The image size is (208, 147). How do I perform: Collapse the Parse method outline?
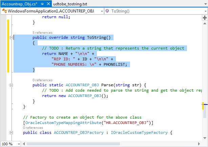click(12, 85)
